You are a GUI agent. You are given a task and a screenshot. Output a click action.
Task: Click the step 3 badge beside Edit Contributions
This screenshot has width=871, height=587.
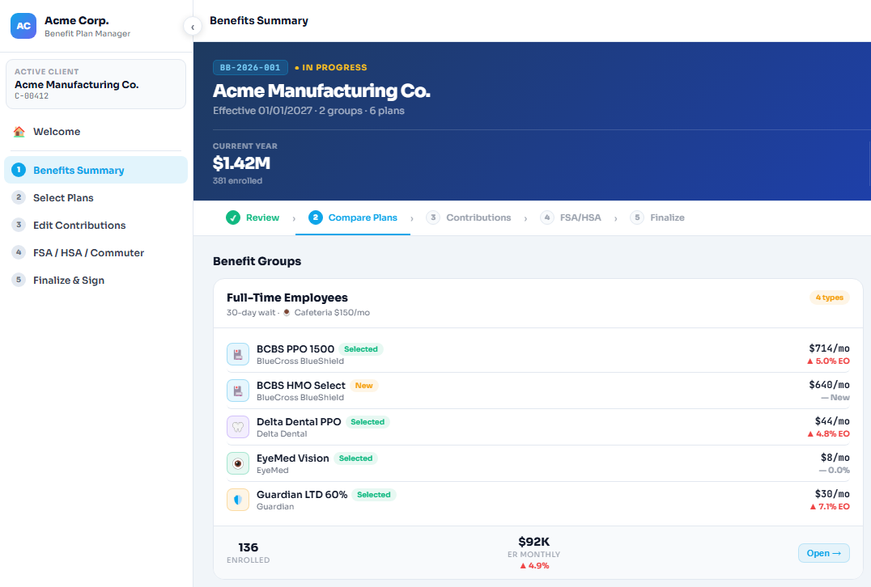(19, 225)
